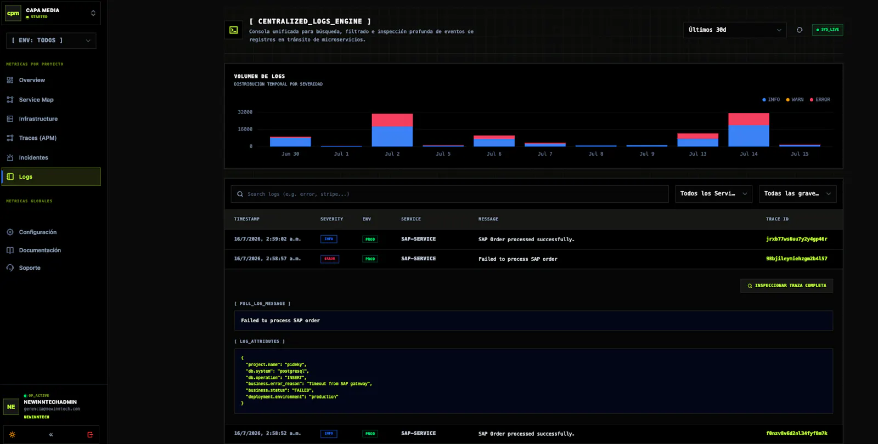The height and width of the screenshot is (444, 878).
Task: Open the CAPA MEDIA organization switcher
Action: pos(51,13)
